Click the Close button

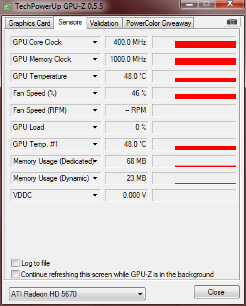point(217,292)
